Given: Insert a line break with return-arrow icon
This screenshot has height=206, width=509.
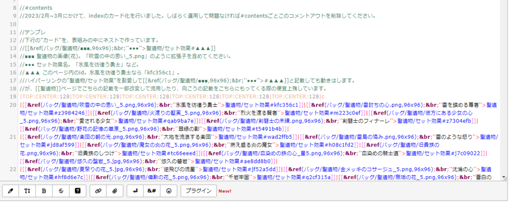Looking at the screenshot, I should (x=135, y=191).
